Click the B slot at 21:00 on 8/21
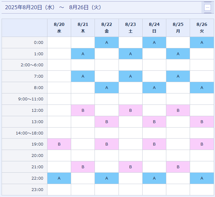 coord(83,167)
